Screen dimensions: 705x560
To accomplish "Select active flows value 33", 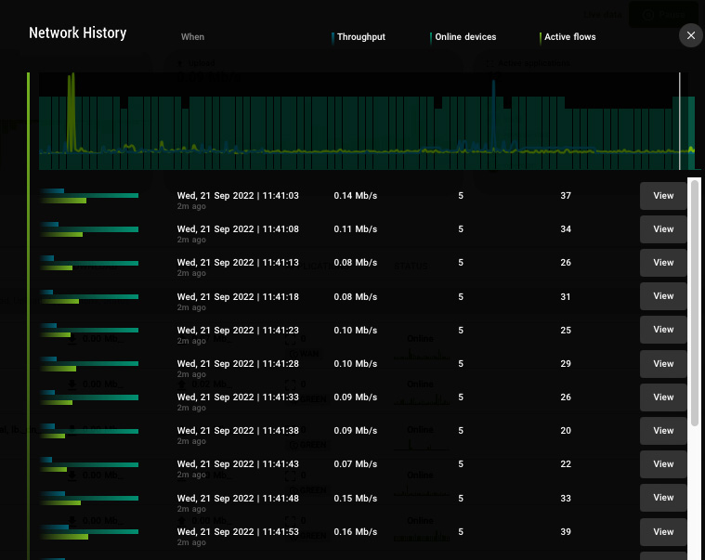I will 565,498.
